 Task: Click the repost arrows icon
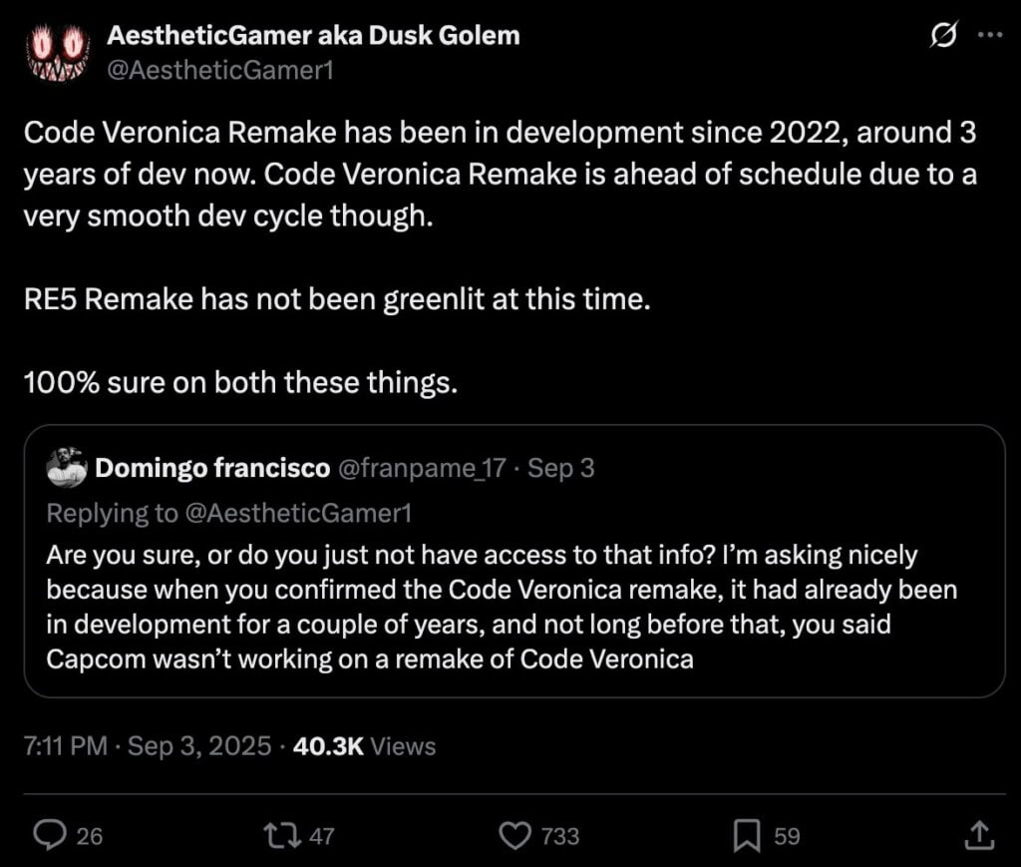click(282, 836)
